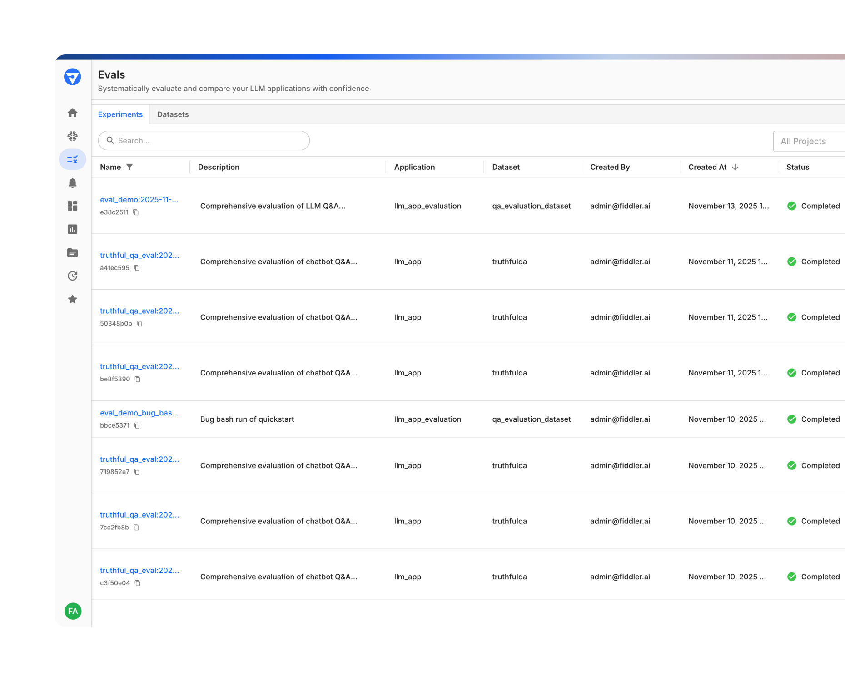Click the Name column filter icon
The image size is (845, 681).
129,167
